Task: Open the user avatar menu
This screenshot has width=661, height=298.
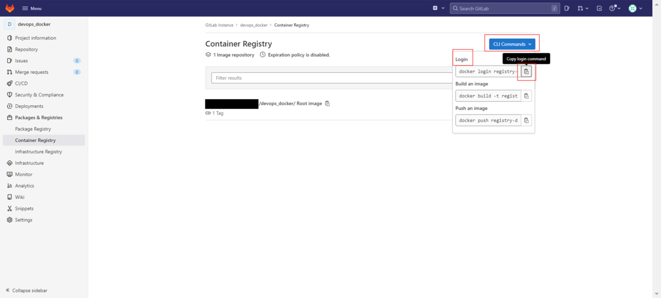Action: point(636,8)
